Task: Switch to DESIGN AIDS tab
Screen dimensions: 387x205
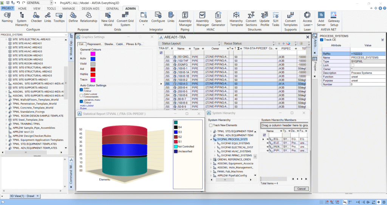Action: tap(91, 8)
